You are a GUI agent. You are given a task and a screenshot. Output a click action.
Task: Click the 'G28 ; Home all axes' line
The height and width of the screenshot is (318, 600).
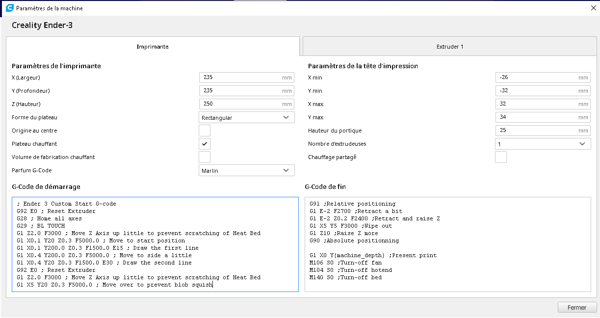tap(49, 218)
